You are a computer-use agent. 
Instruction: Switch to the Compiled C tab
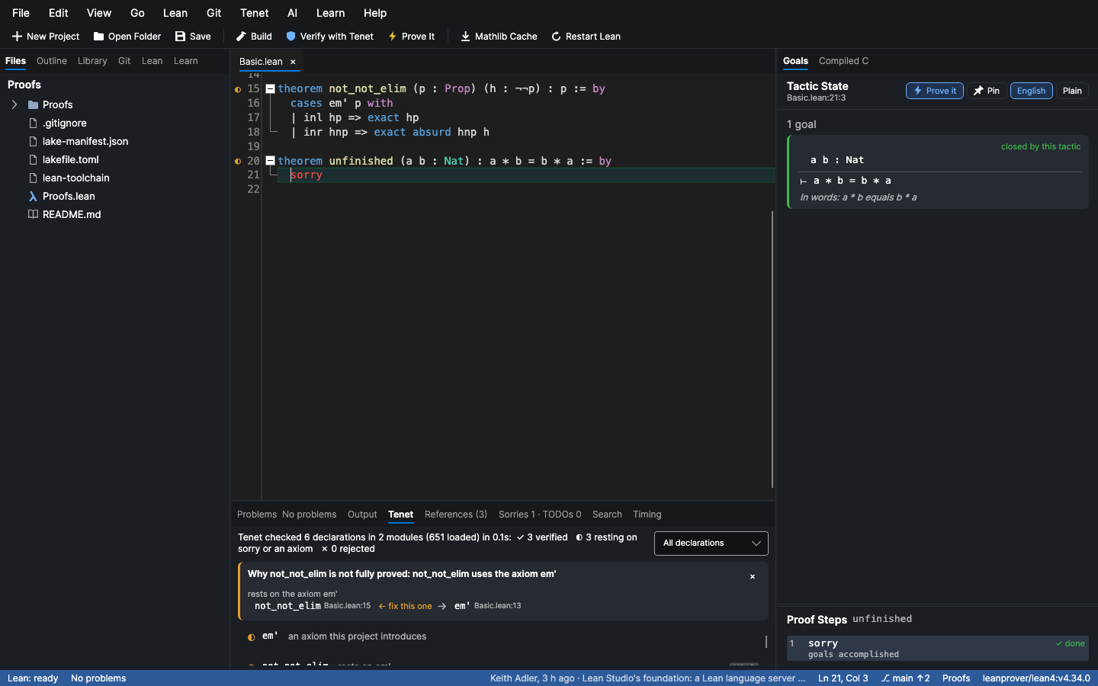click(843, 61)
